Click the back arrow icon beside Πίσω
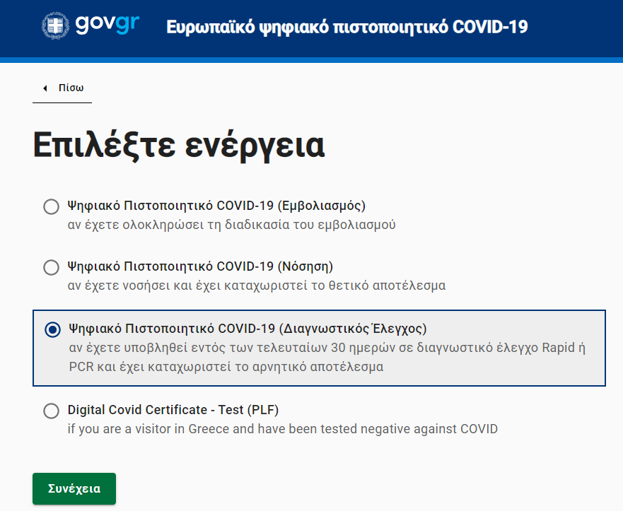Screen dimensions: 623x511 (45, 88)
